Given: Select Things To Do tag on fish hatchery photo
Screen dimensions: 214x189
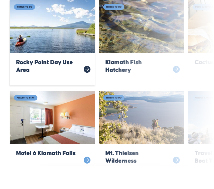Looking at the screenshot, I should [x=114, y=7].
